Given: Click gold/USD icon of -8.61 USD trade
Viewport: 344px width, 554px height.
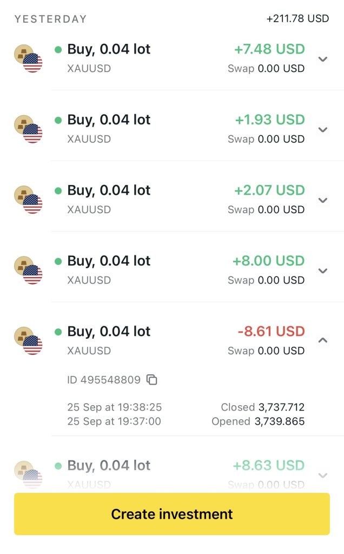Looking at the screenshot, I should click(x=28, y=340).
